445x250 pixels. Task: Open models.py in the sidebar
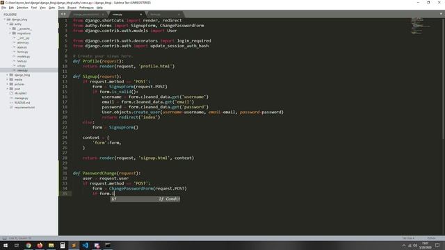pos(23,56)
